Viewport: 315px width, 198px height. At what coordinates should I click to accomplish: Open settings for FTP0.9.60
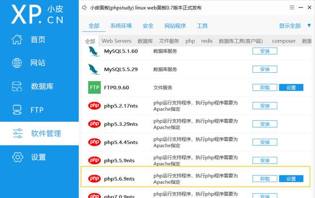(x=291, y=88)
